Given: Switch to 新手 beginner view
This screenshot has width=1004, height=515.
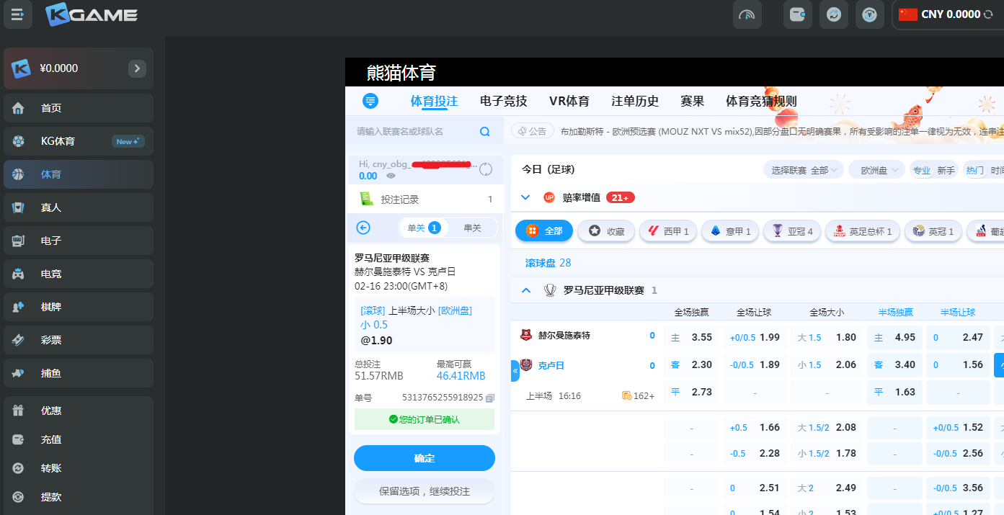Looking at the screenshot, I should 946,171.
